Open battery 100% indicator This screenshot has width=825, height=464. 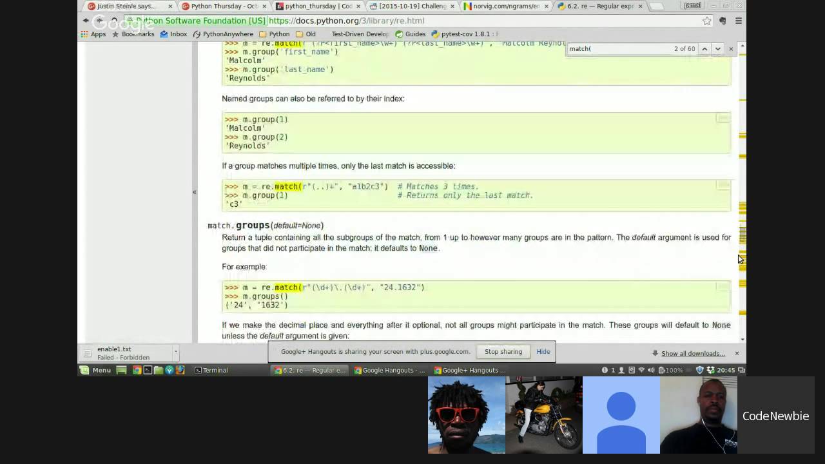click(670, 370)
